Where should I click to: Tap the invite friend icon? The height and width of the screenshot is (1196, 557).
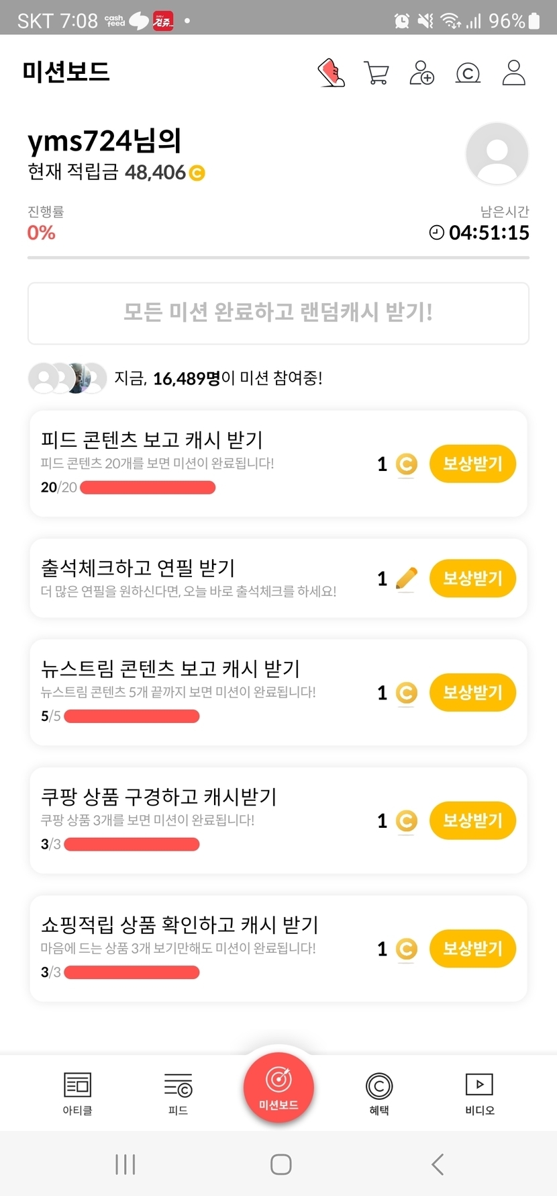tap(422, 73)
